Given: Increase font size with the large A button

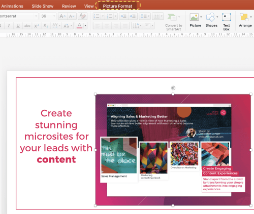Looking at the screenshot, I should point(62,16).
